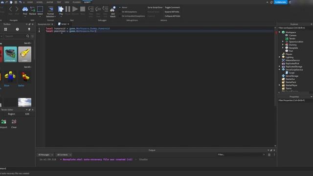Click the Resume arrow button
This screenshot has height=176, width=313.
[x=75, y=9]
